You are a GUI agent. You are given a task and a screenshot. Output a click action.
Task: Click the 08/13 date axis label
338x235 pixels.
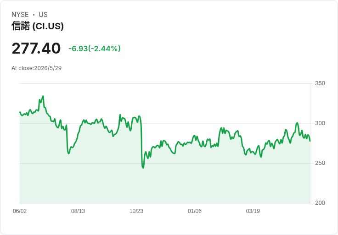(x=78, y=211)
